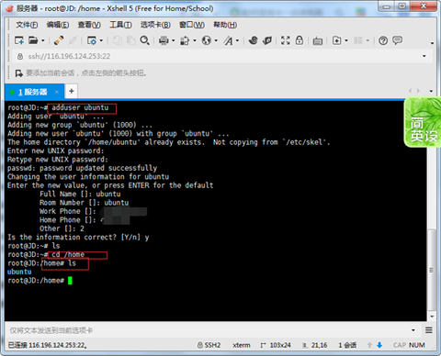Toggle Full screen icon
The width and height of the screenshot is (441, 356).
point(286,40)
